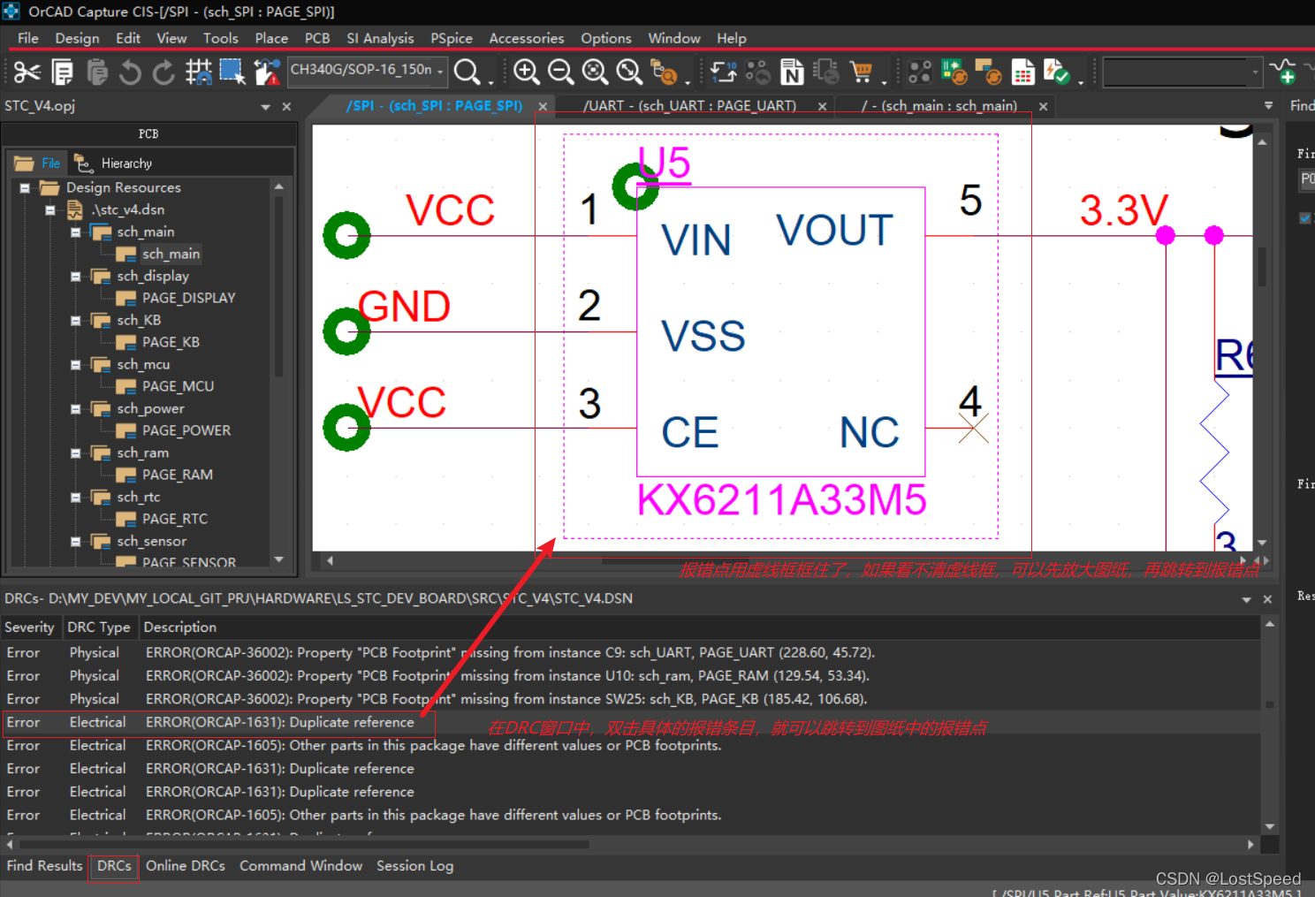Click the Zoom Out magnifier icon
Screen dimensions: 1315x897
[560, 72]
